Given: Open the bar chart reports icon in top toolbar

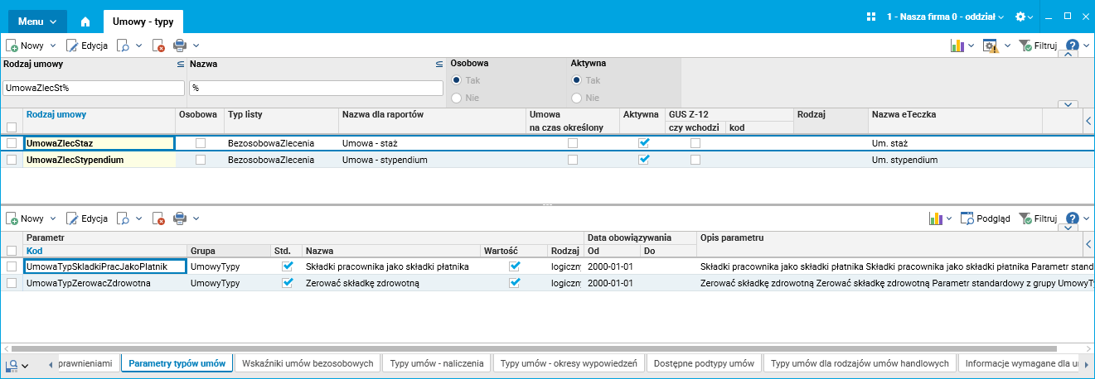Looking at the screenshot, I should 957,46.
